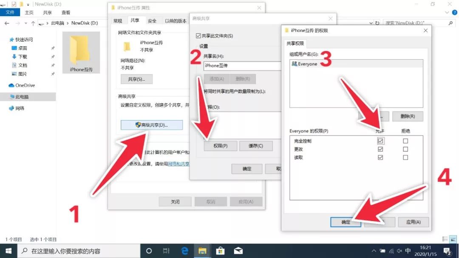This screenshot has height=258, width=459.
Task: Switch to the 安全 tab in properties
Action: tap(152, 20)
